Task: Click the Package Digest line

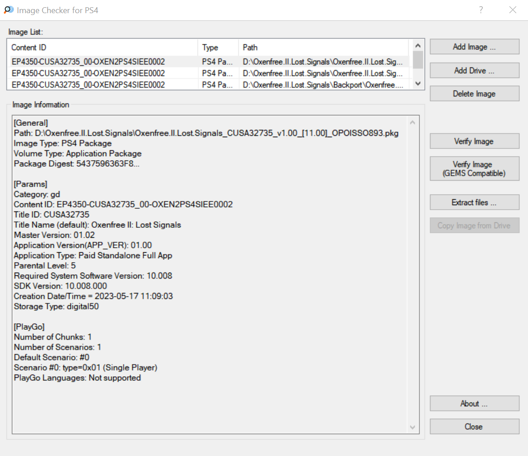Action: click(77, 163)
